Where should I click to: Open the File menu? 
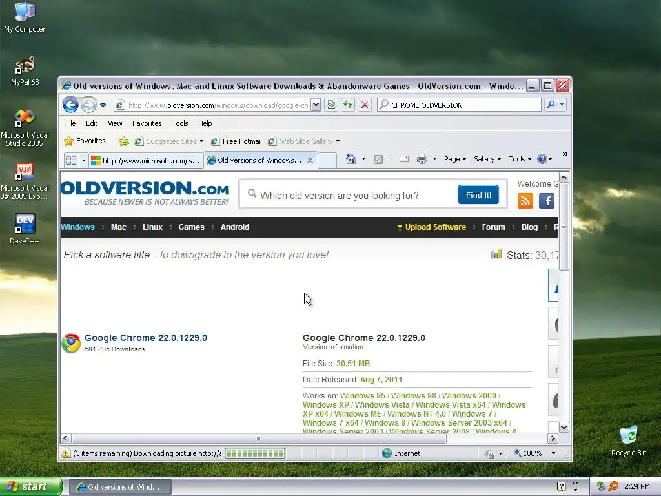pyautogui.click(x=70, y=123)
